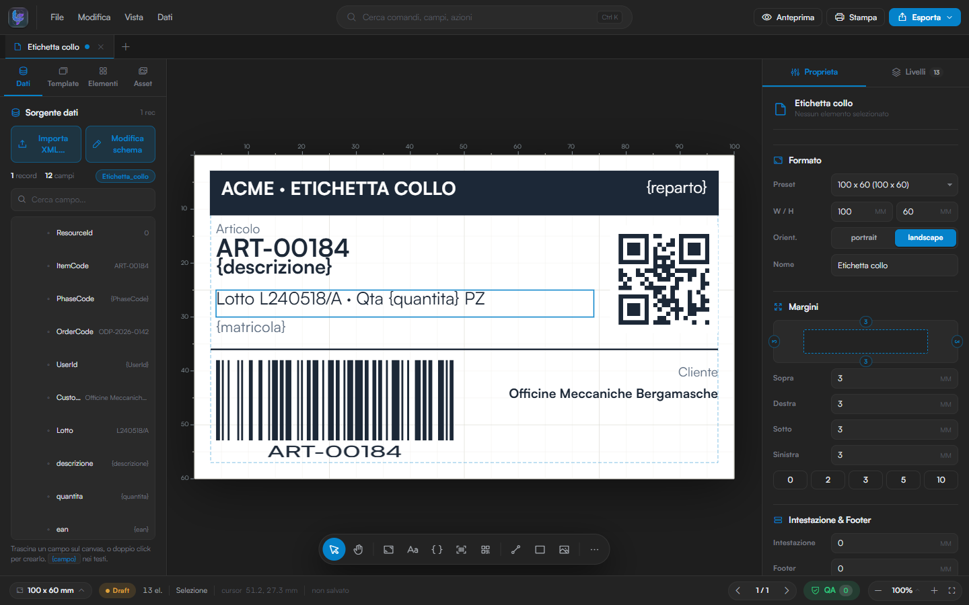Activate the hand pan tool

pos(358,549)
